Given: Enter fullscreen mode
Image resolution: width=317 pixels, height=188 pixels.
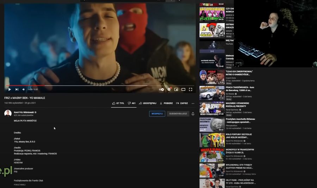Looking at the screenshot, I should pyautogui.click(x=191, y=89).
